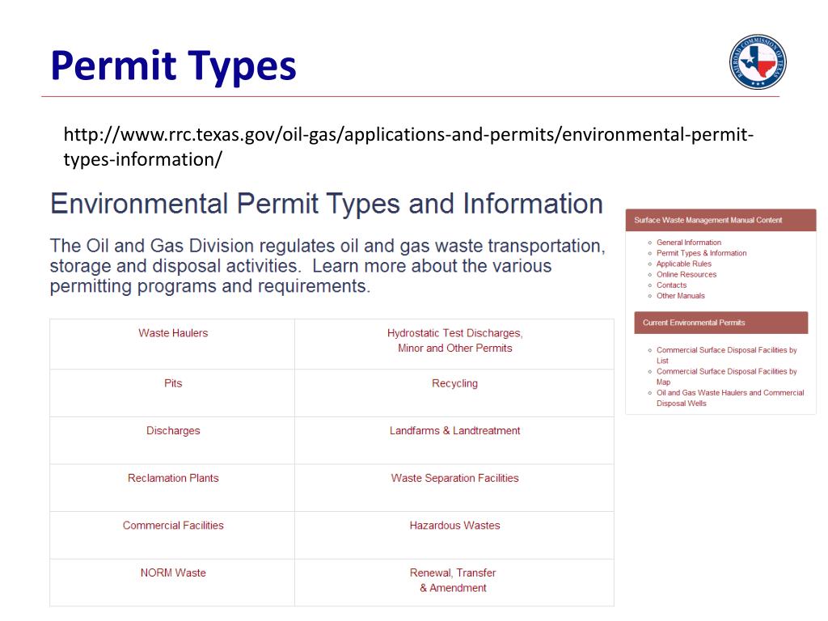The image size is (828, 621).
Task: Click the rrc.texas.gov URL text
Action: [408, 147]
